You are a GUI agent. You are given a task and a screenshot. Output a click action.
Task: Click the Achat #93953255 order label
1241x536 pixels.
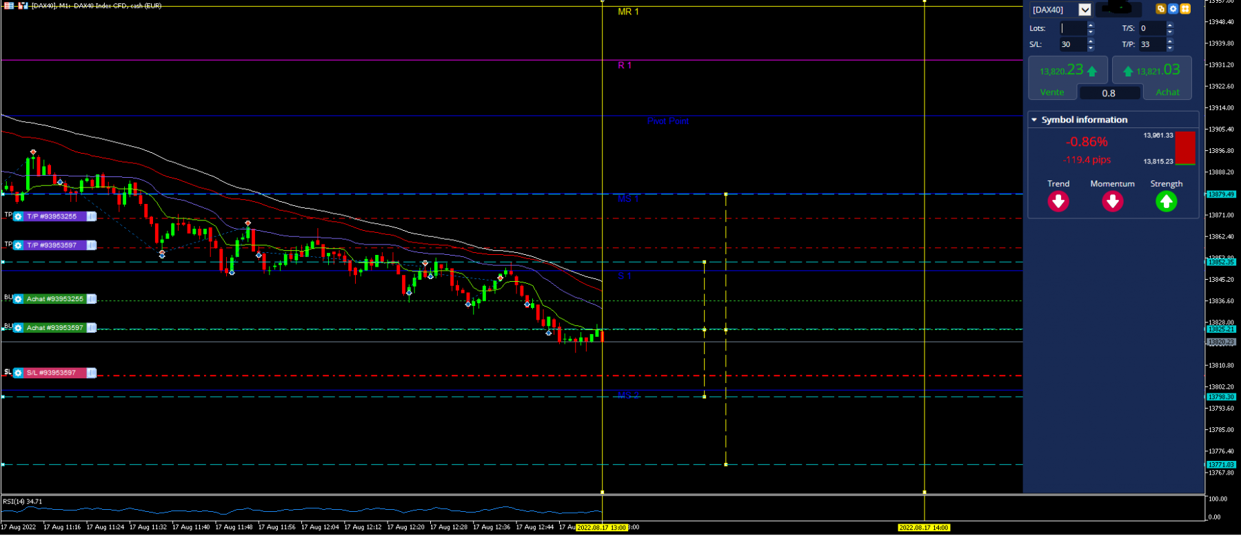tap(54, 299)
